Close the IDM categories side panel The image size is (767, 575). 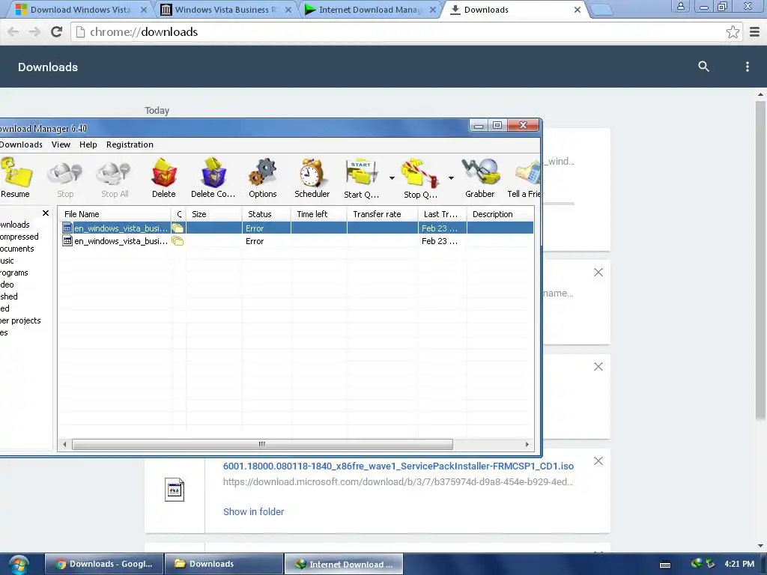[46, 213]
